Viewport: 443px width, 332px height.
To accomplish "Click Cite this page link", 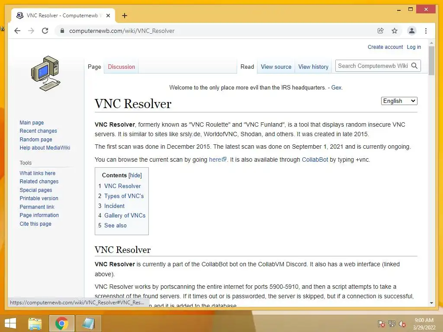I will (x=35, y=223).
